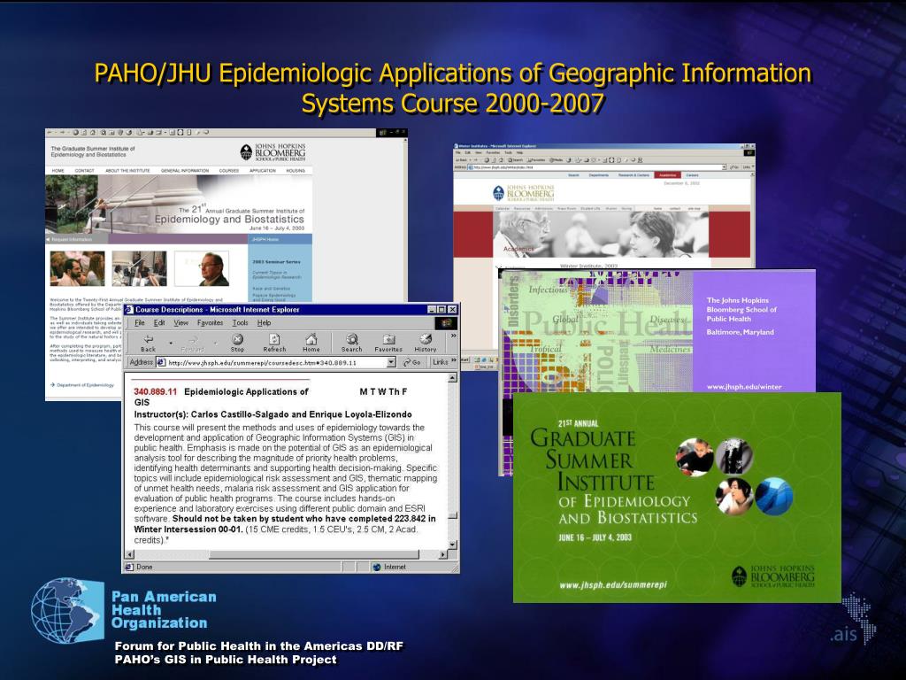Open Edit menu in Course Descriptions window
The image size is (906, 680).
[x=159, y=323]
